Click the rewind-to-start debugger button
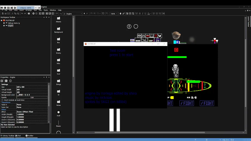This screenshot has height=141, width=251. coord(2,8)
